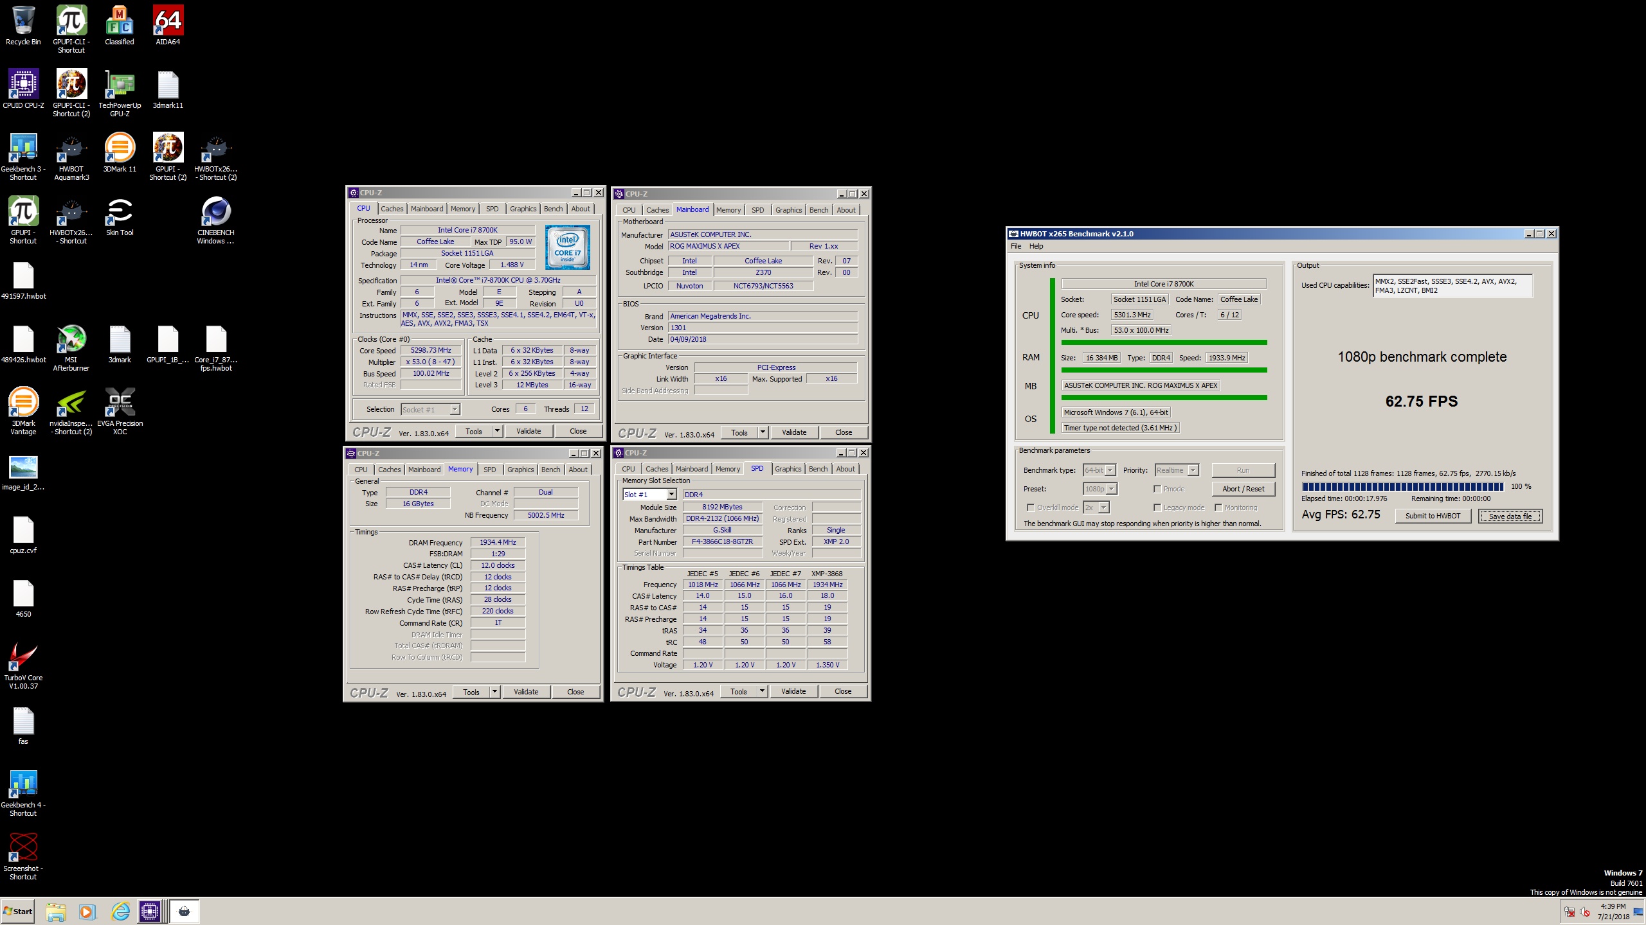Image resolution: width=1646 pixels, height=925 pixels.
Task: Open the MSI Afterburner desktop icon
Action: (x=71, y=348)
